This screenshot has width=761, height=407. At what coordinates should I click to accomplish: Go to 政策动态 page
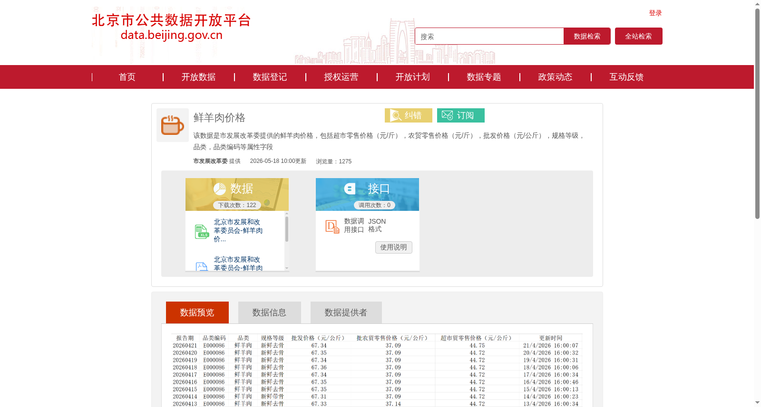click(555, 77)
